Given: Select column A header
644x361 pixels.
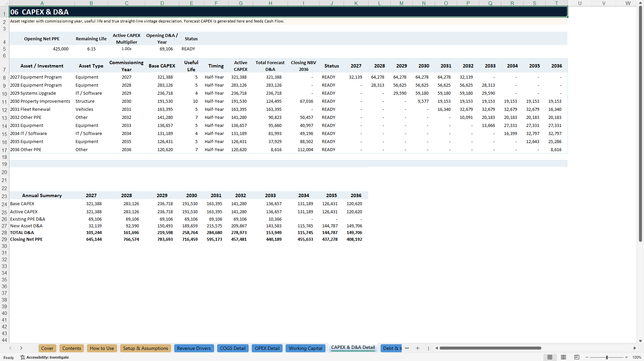Looking at the screenshot, I should [42, 3].
